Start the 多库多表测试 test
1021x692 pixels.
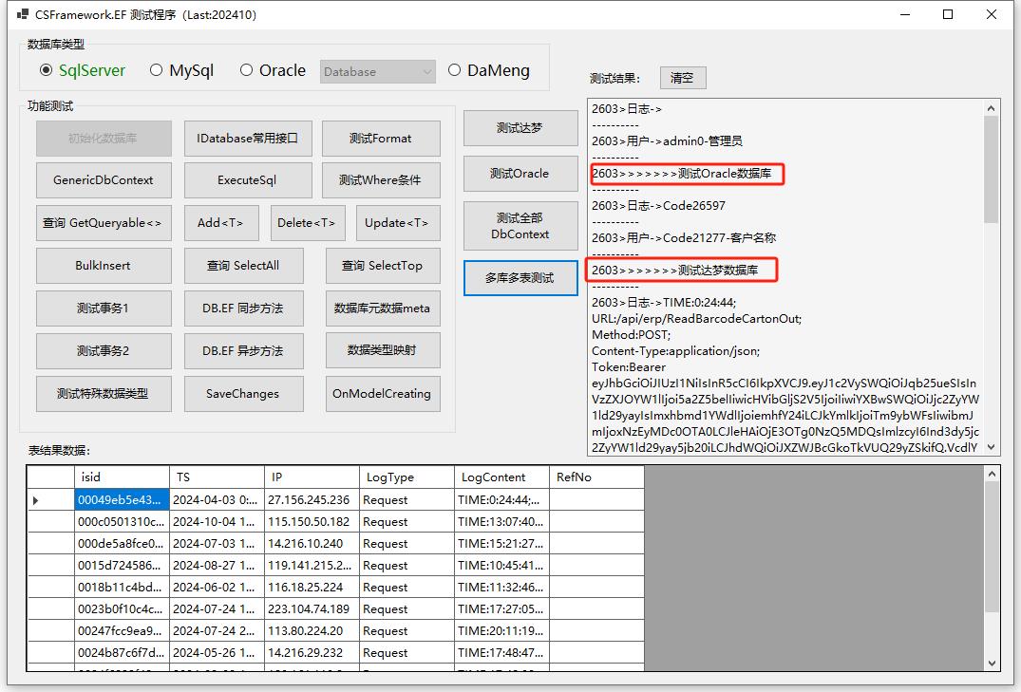pos(520,277)
